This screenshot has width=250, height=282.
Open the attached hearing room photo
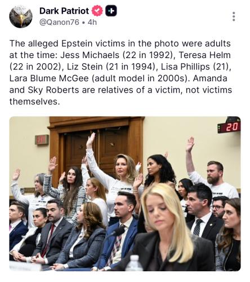point(125,193)
